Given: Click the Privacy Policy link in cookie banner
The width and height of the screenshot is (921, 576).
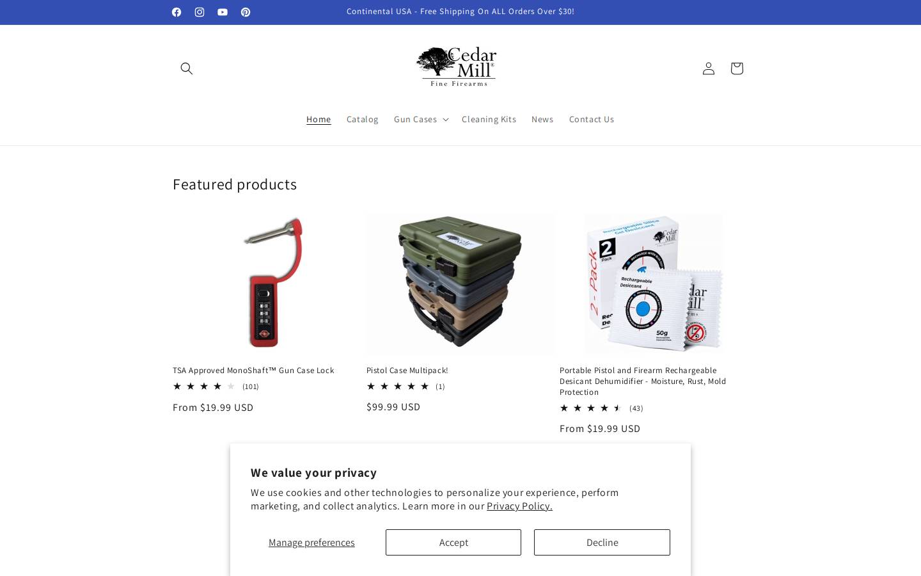Looking at the screenshot, I should pos(519,506).
